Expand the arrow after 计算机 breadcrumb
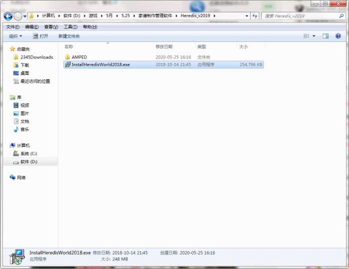This screenshot has width=349, height=269. pos(59,16)
